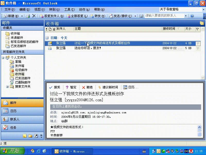This screenshot has width=206, height=155.
Task: Open the 文件(F) menu
Action: (10, 10)
